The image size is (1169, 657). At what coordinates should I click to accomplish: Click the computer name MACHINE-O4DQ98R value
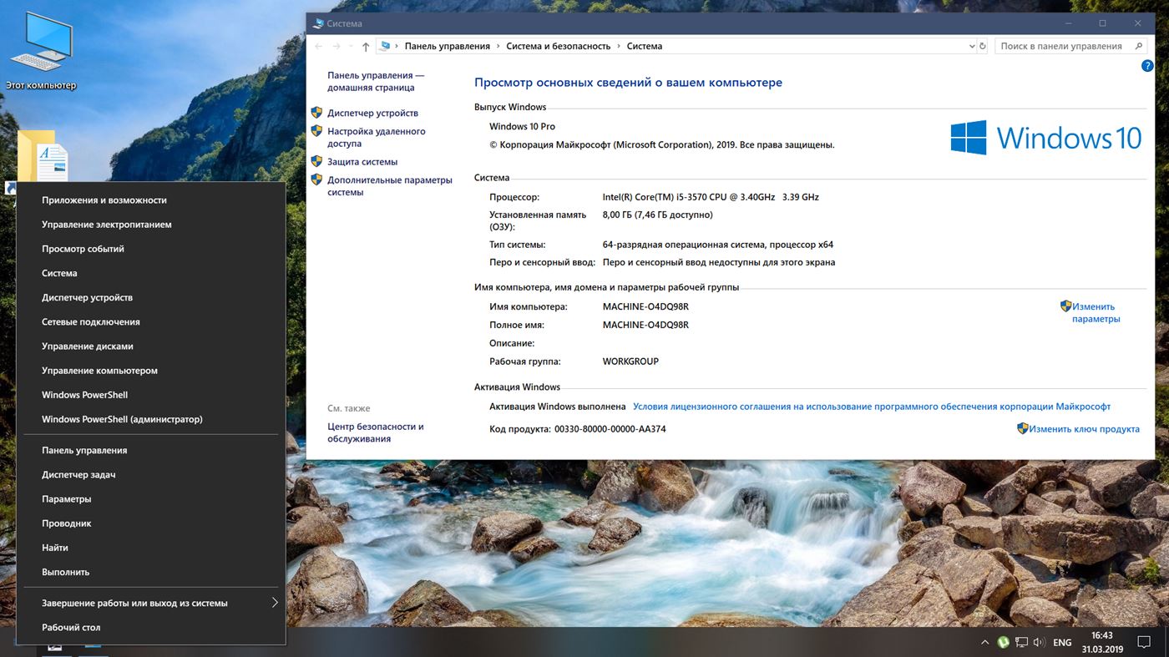tap(645, 306)
